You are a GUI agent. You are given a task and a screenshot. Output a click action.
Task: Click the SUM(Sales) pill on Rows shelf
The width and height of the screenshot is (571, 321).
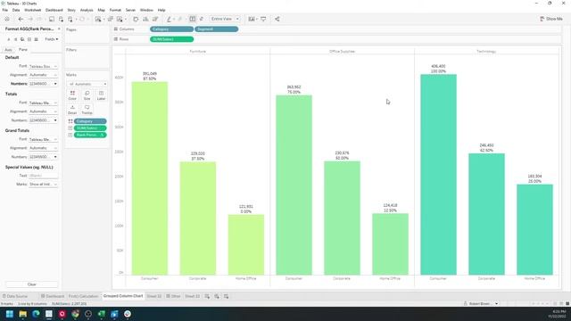pos(171,39)
